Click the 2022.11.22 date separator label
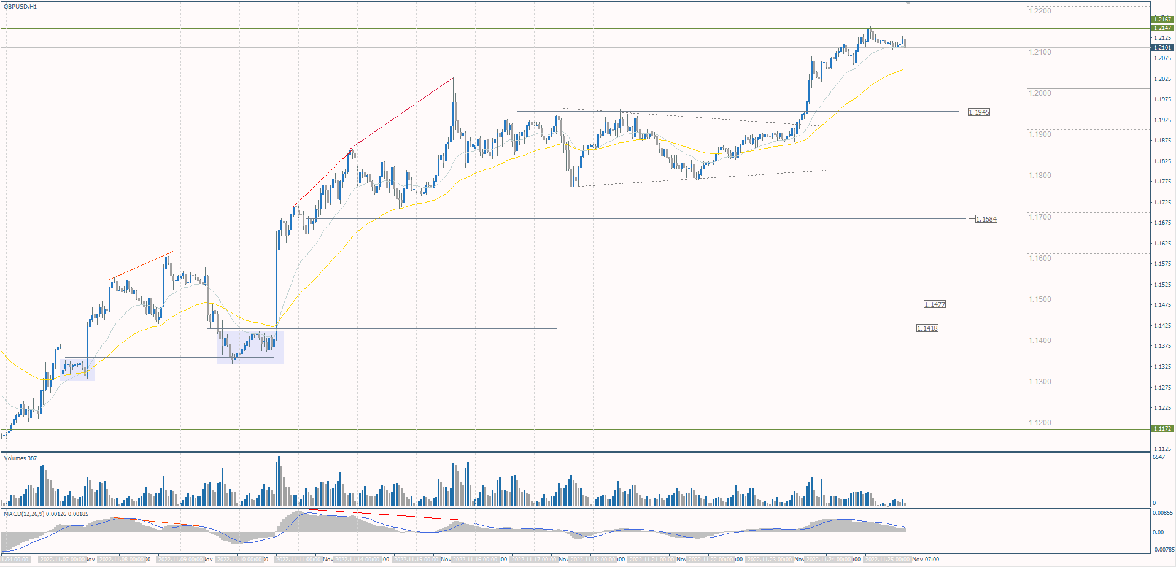Image resolution: width=1176 pixels, height=567 pixels. (x=711, y=560)
